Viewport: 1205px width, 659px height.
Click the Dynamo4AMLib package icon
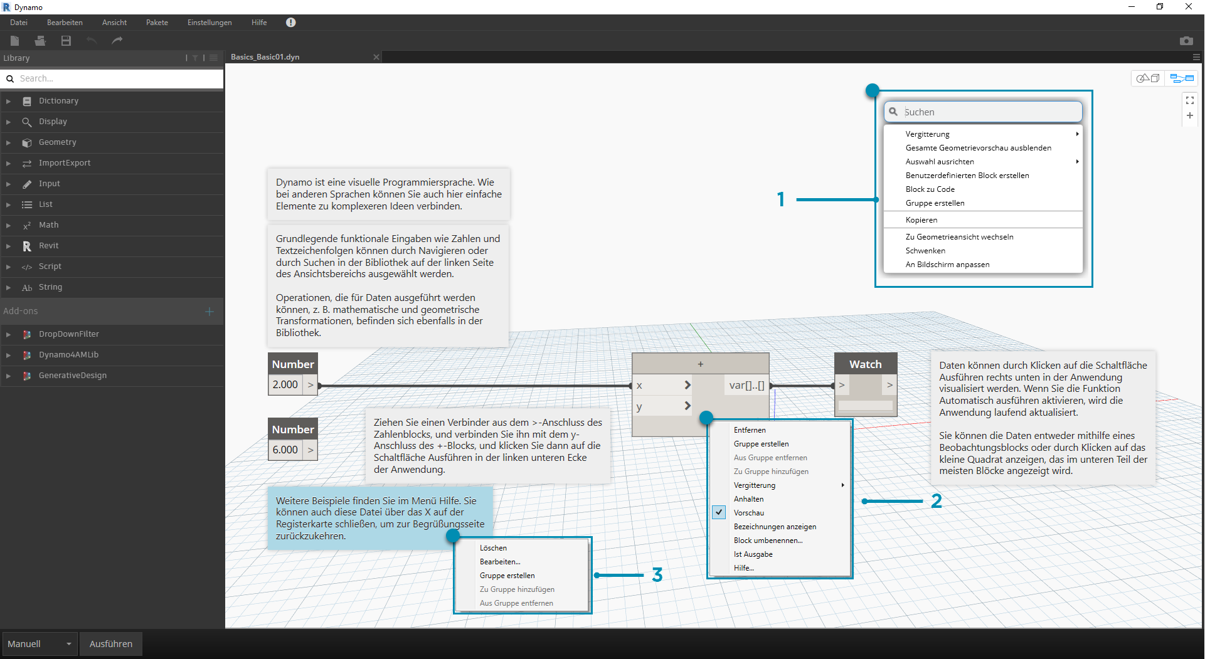[27, 355]
